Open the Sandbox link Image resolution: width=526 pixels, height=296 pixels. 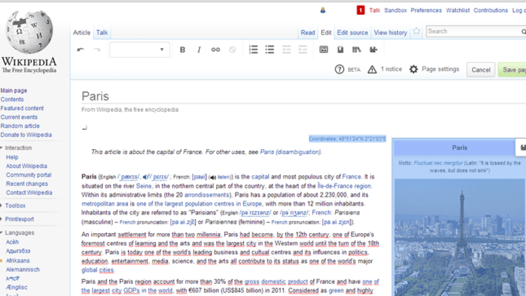(x=396, y=10)
